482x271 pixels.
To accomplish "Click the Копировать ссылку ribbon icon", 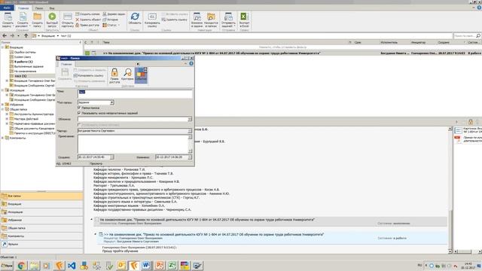I will [x=152, y=20].
